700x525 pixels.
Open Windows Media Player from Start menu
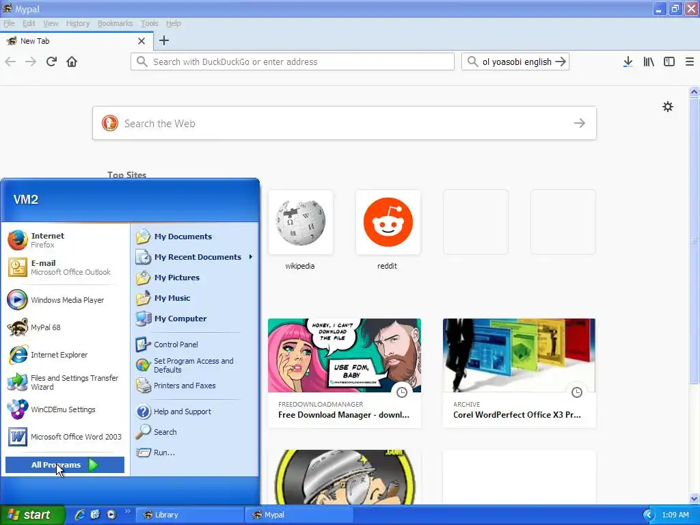[x=65, y=300]
